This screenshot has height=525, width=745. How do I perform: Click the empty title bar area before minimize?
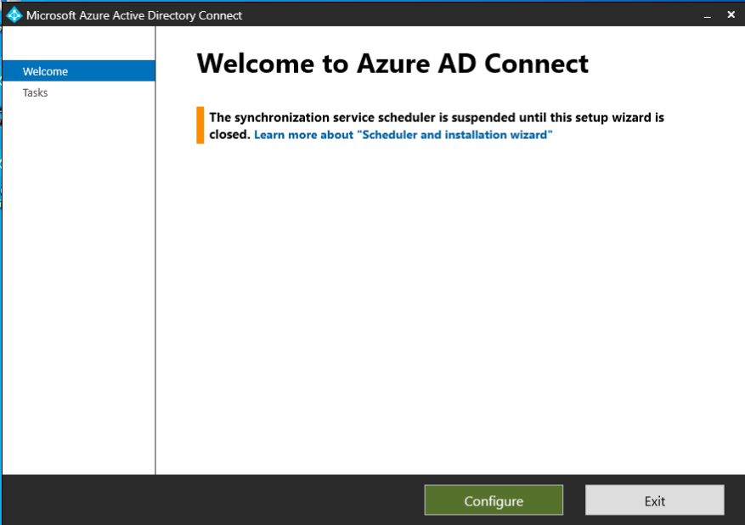point(467,15)
